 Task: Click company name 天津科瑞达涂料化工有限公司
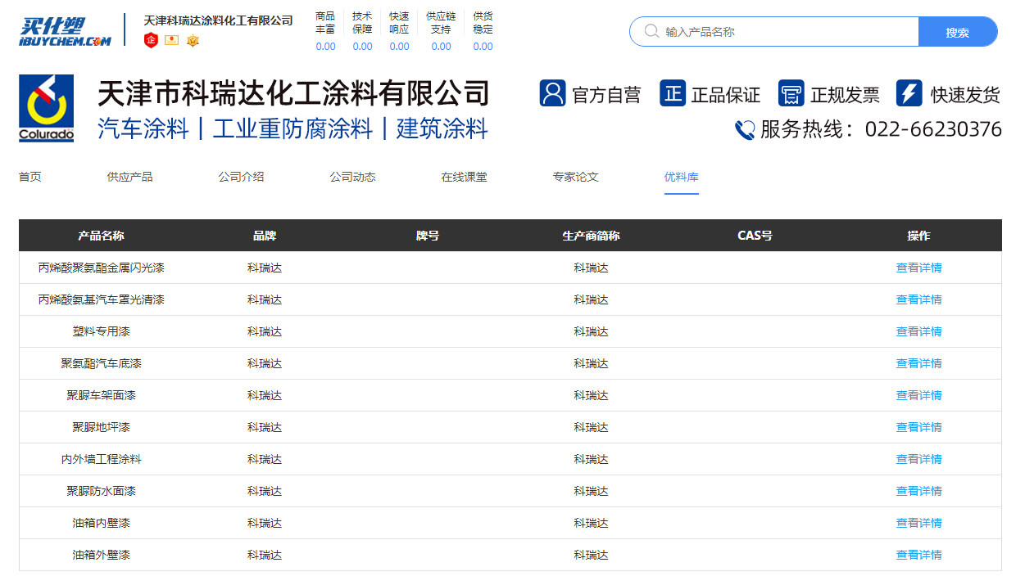[x=218, y=20]
